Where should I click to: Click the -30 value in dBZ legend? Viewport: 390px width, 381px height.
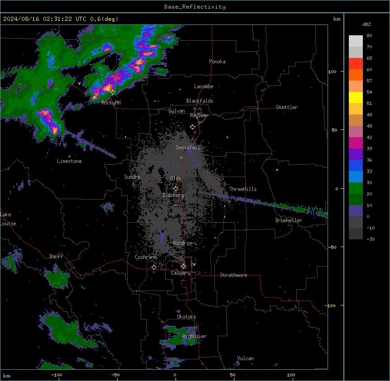tap(371, 239)
